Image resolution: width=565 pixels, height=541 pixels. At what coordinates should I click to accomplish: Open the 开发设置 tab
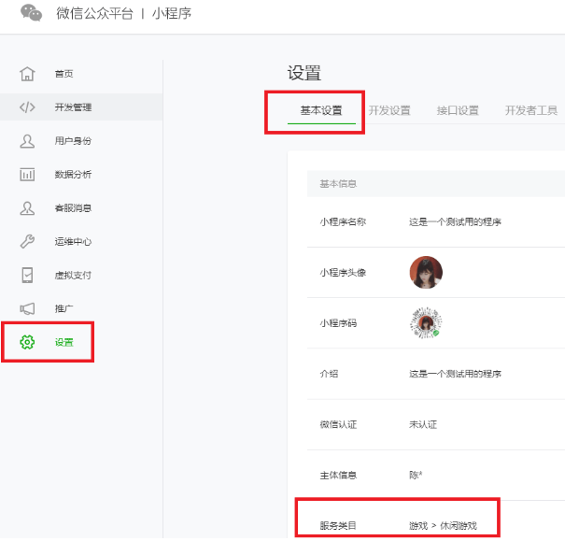389,110
